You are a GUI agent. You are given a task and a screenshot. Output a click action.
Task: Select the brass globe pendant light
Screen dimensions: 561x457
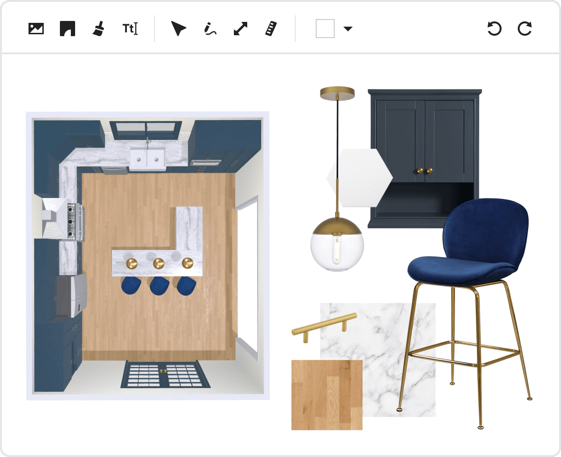[337, 243]
